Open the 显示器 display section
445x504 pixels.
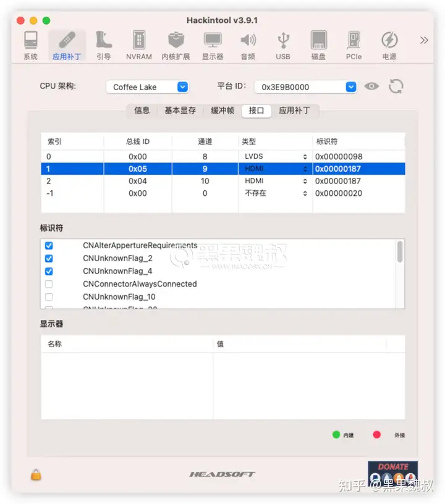point(213,45)
